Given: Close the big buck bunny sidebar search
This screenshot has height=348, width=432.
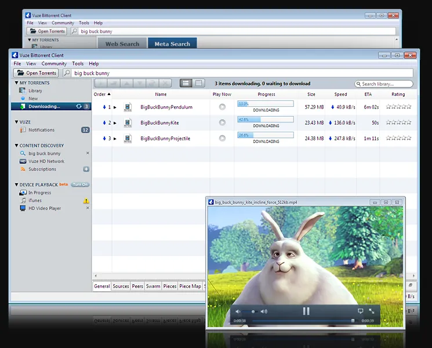Looking at the screenshot, I should (88, 153).
